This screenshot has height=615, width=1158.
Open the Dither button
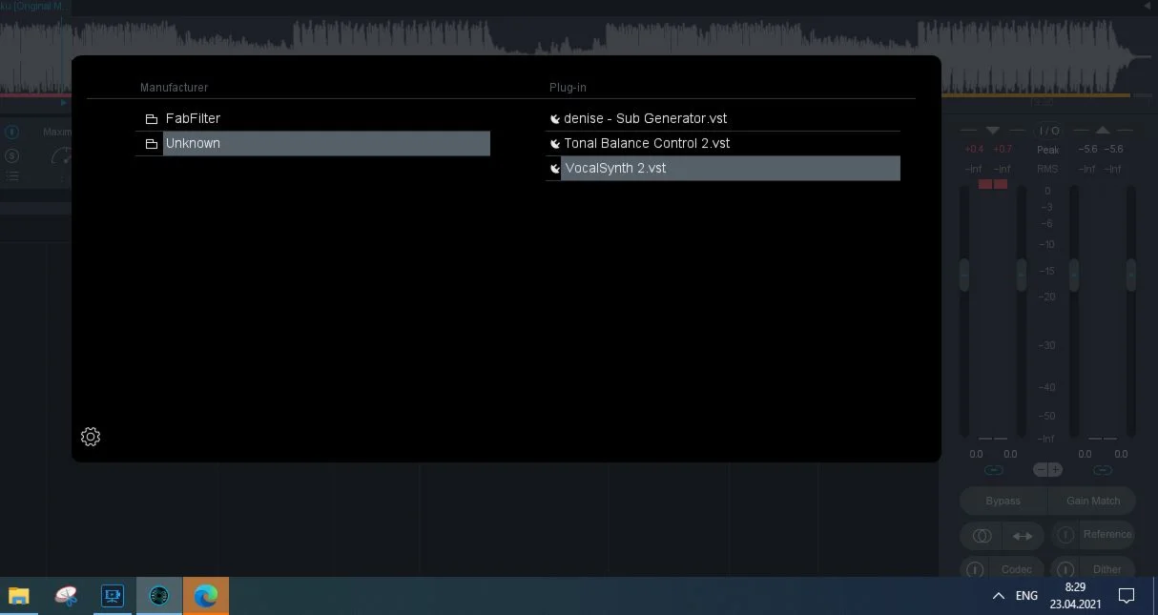coord(1107,570)
